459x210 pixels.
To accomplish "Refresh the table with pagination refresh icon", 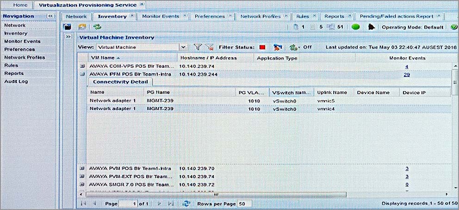I will pos(186,204).
